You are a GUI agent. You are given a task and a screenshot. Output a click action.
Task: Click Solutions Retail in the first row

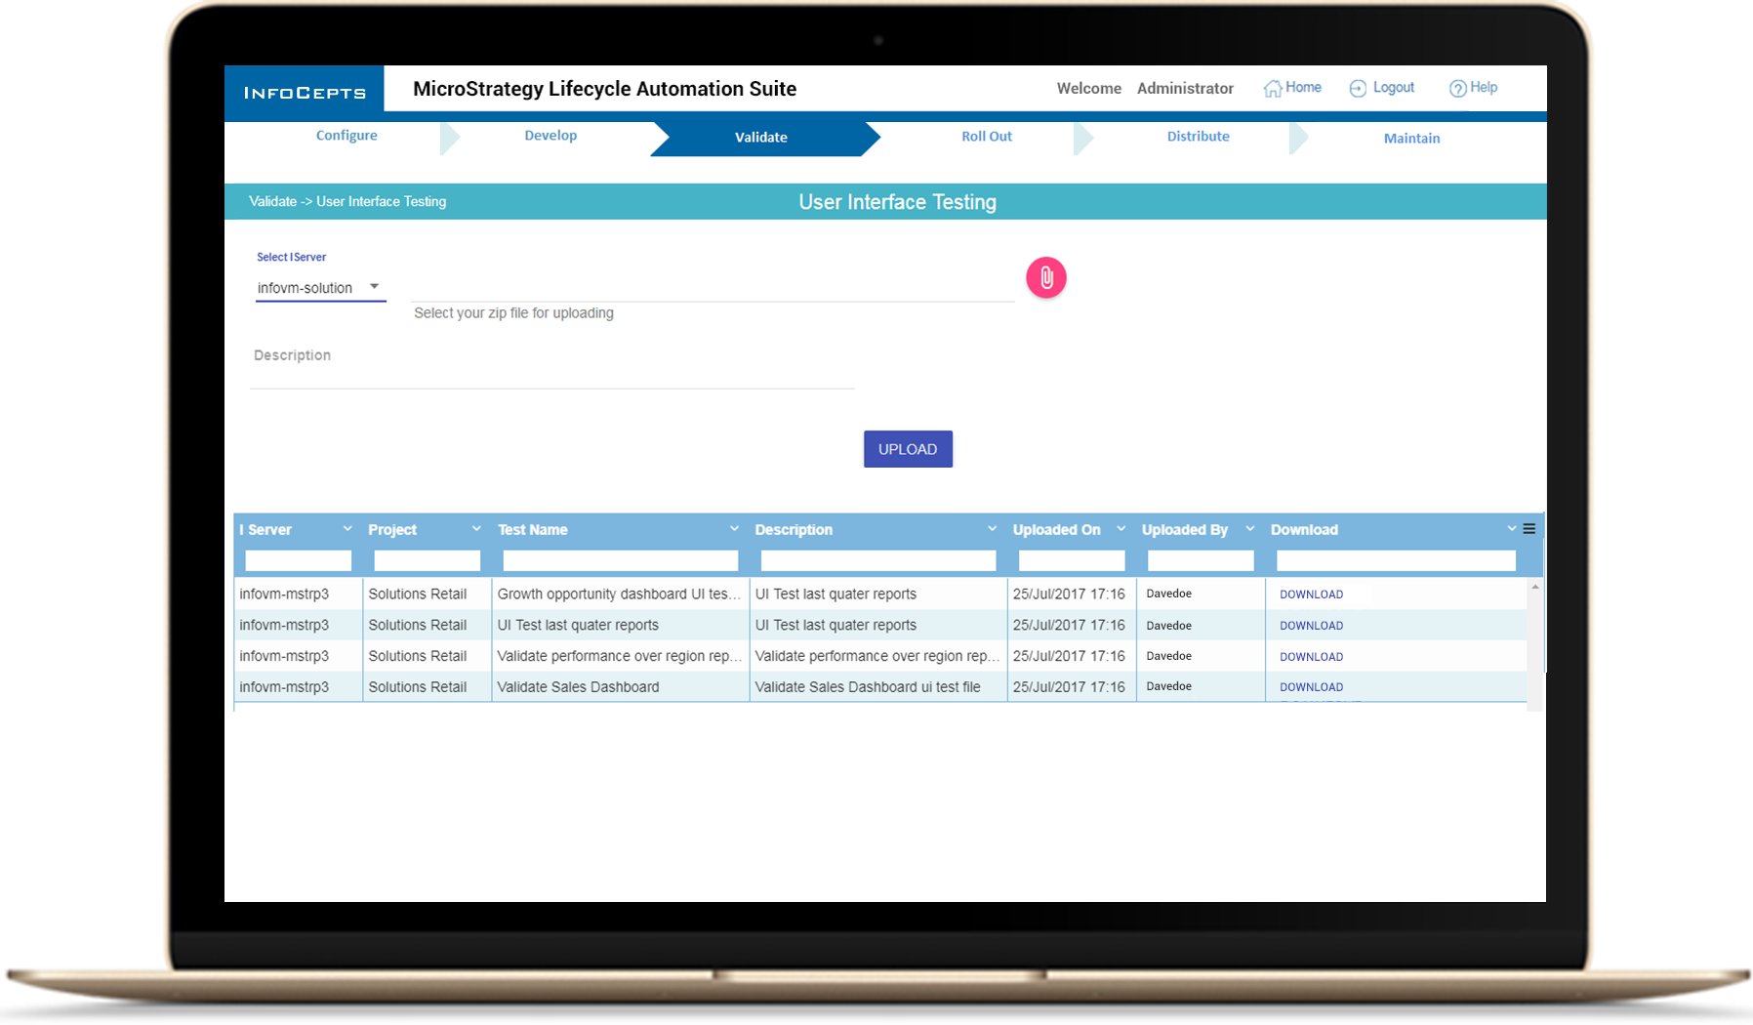click(x=418, y=594)
